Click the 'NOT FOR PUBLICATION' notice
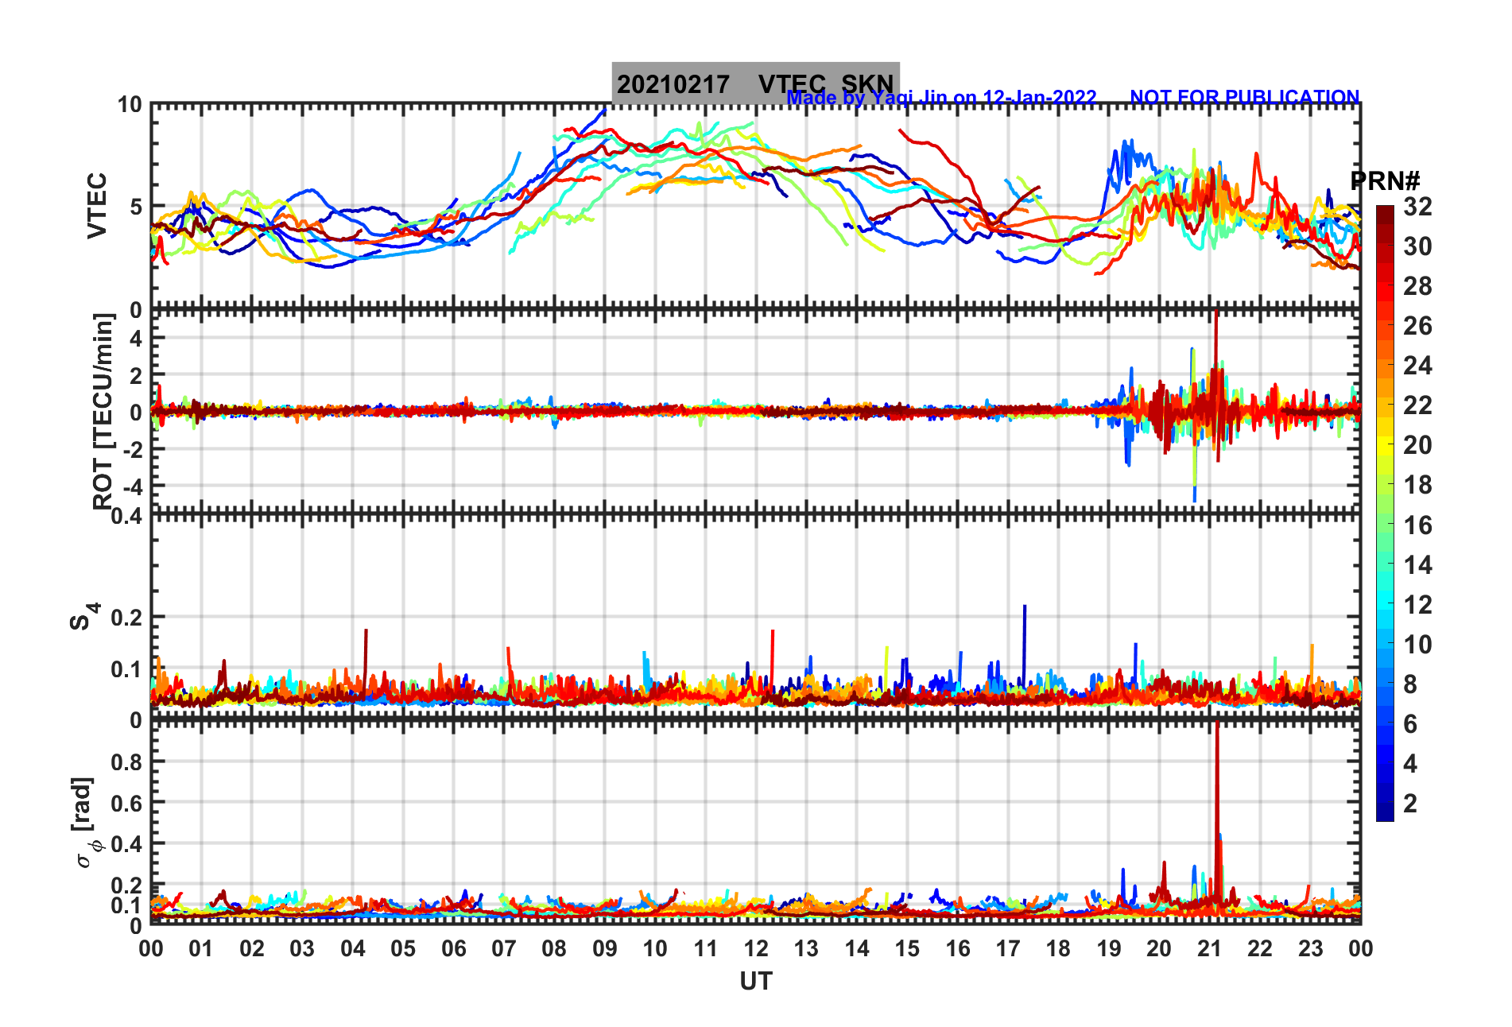1512x1027 pixels. coord(1245,97)
